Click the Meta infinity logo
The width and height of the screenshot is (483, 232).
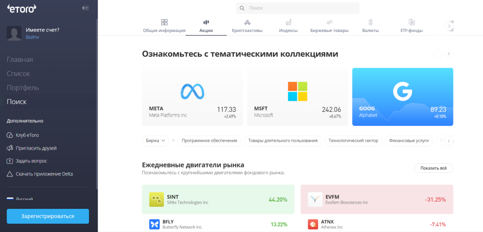[192, 91]
